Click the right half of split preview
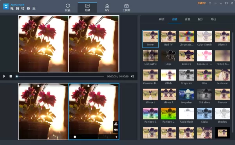The width and height of the screenshot is (235, 145). (x=94, y=44)
